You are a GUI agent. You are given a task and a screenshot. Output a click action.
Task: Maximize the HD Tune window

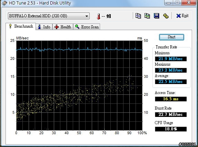(x=177, y=2)
